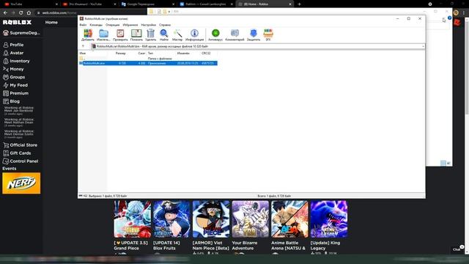Image resolution: width=469 pixels, height=264 pixels.
Task: Open Official Store in the Roblox sidebar
Action: click(x=21, y=145)
